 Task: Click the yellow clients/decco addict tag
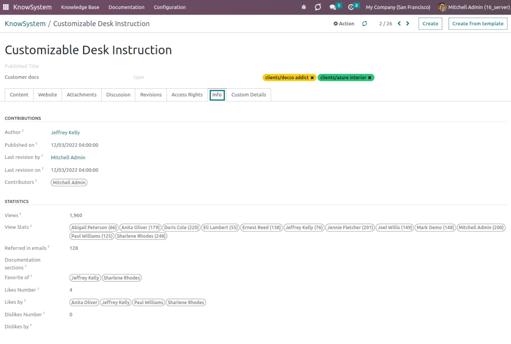(x=287, y=77)
